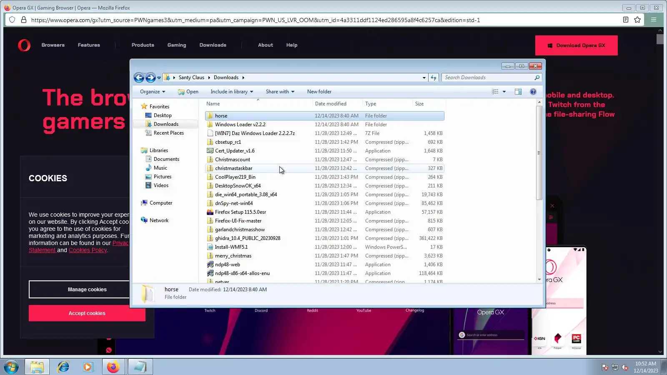The image size is (667, 375).
Task: Open Windows Media Player from taskbar
Action: tap(88, 367)
